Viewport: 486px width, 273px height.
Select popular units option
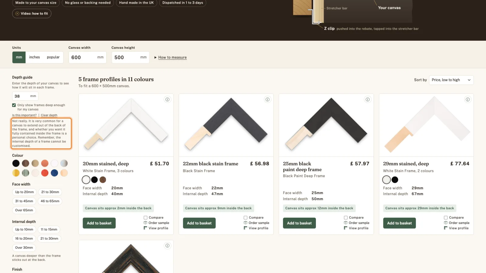point(53,57)
